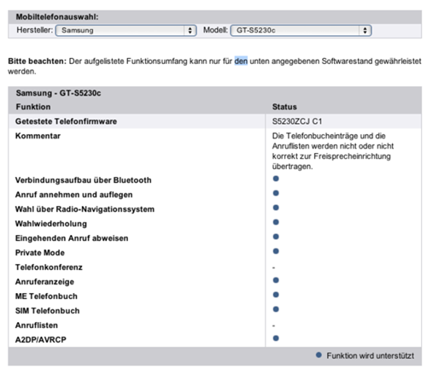Click the blue dot for Anruf annehmen und auflegen

coord(276,193)
